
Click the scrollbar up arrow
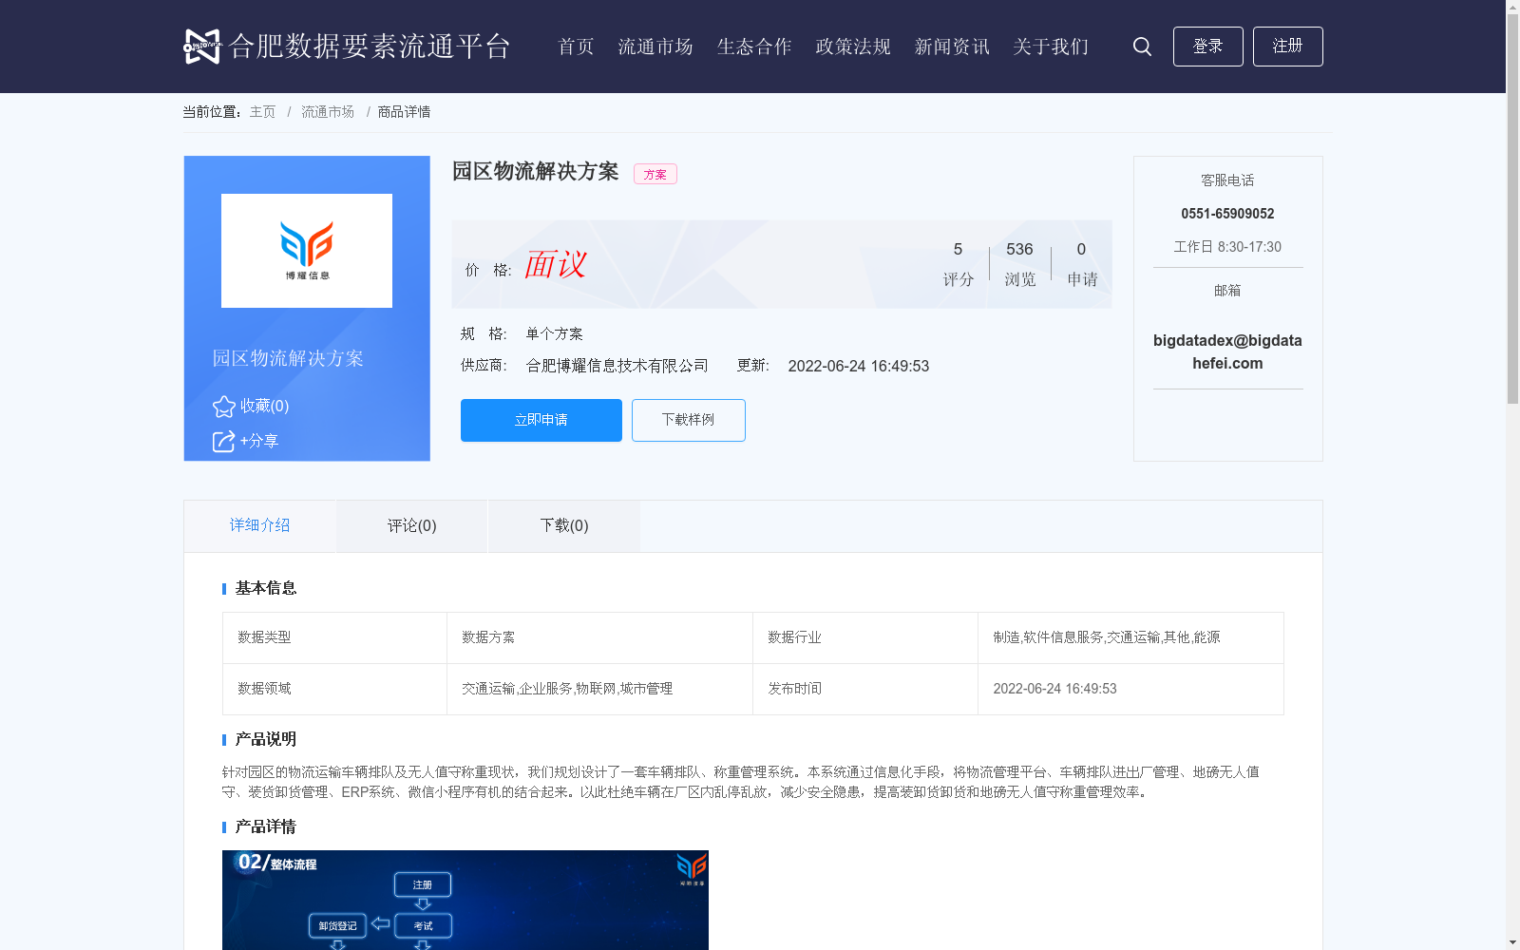click(1512, 7)
